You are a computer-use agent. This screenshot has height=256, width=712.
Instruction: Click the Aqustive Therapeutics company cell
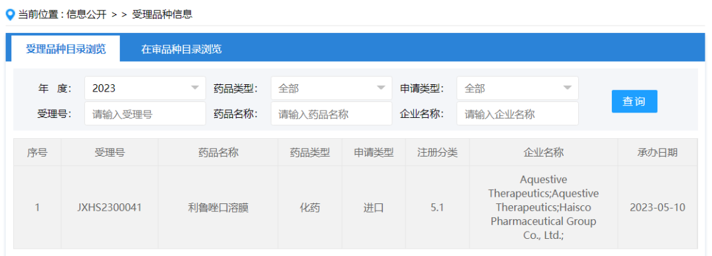point(543,207)
